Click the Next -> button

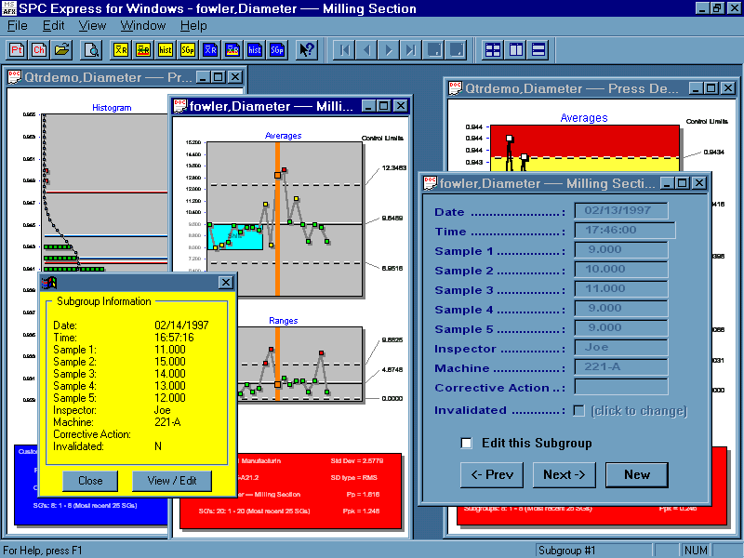click(x=565, y=475)
